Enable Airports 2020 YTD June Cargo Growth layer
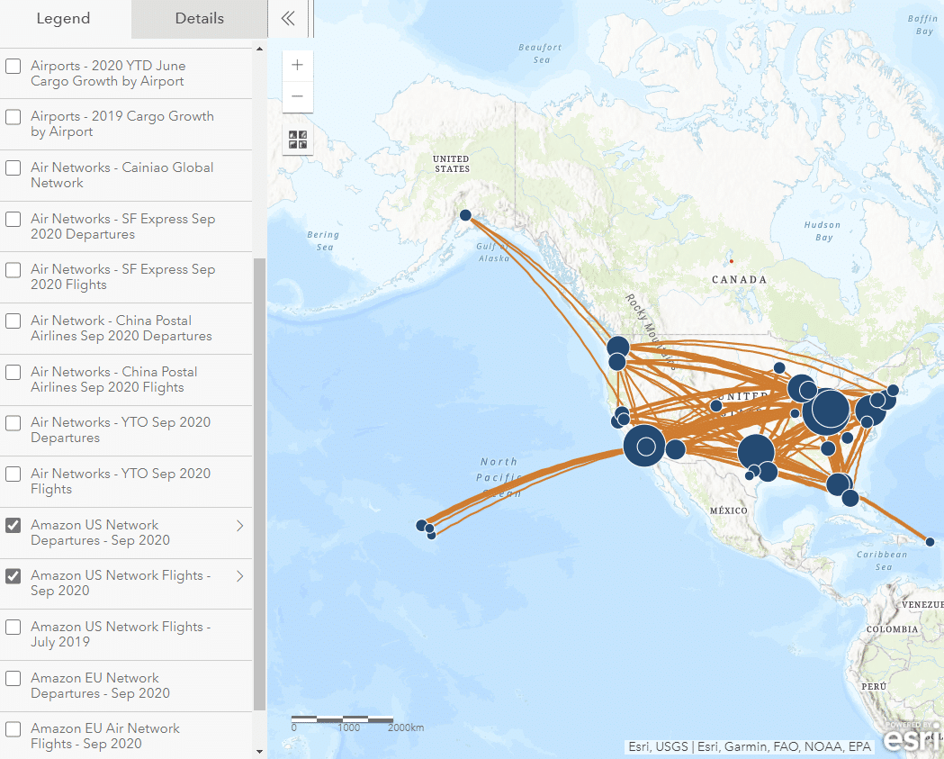 pos(13,66)
